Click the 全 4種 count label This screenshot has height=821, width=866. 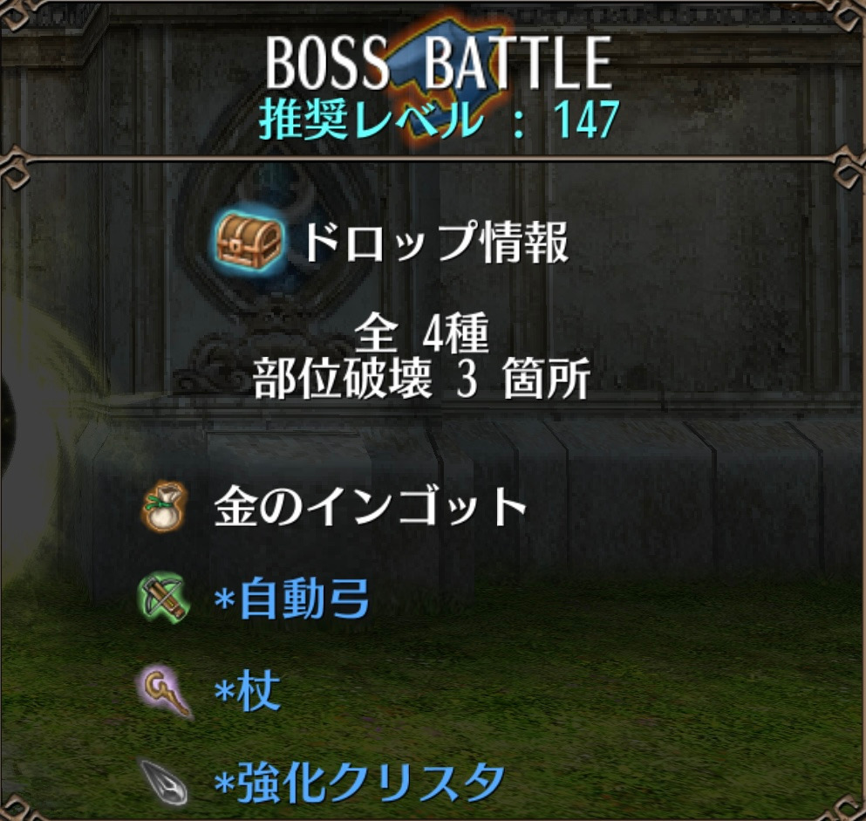tap(422, 333)
